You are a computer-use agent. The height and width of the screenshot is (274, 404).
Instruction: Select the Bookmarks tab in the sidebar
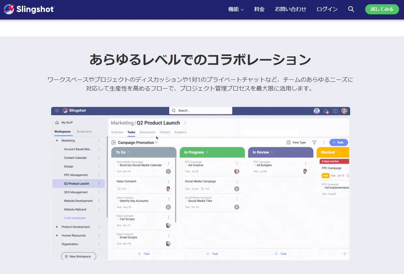click(84, 132)
